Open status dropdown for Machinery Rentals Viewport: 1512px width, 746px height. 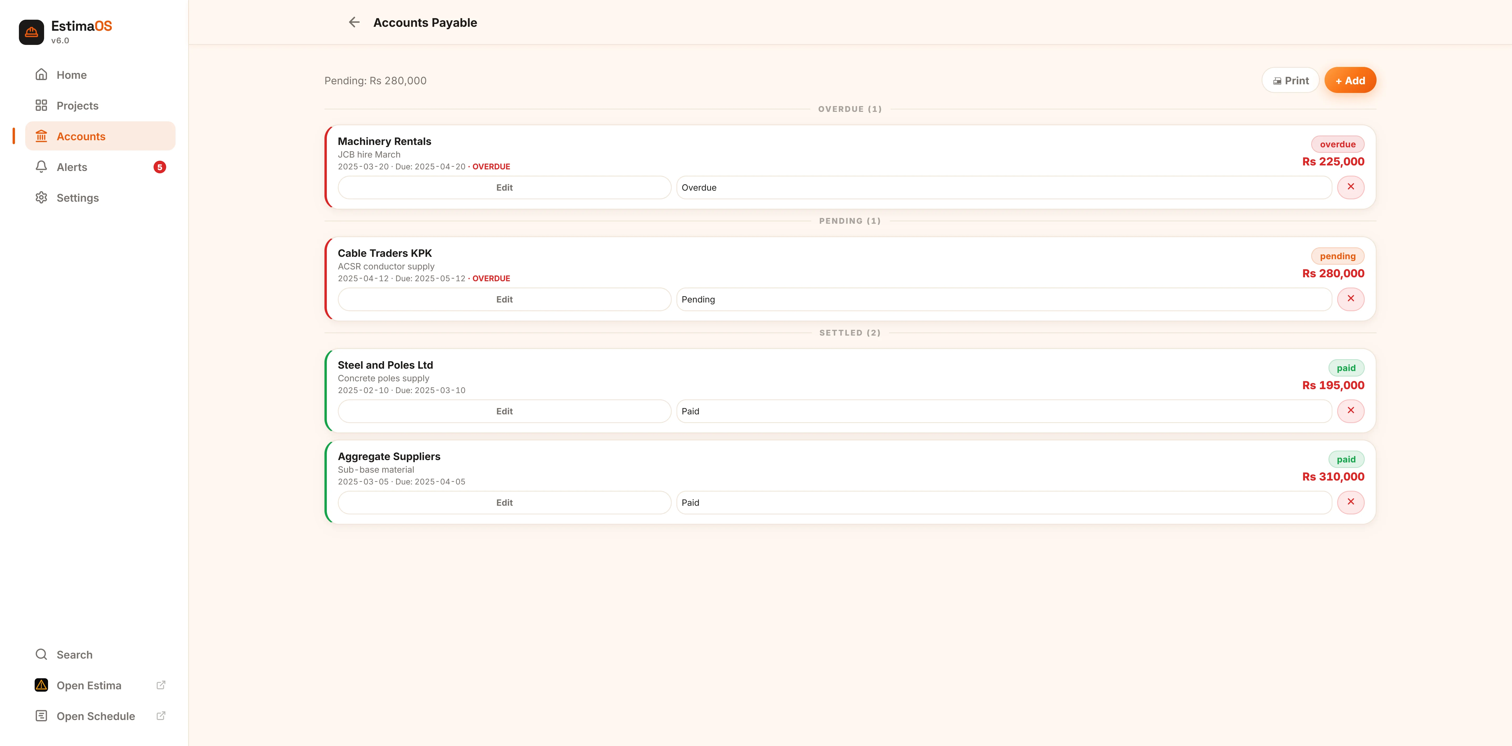tap(1004, 187)
